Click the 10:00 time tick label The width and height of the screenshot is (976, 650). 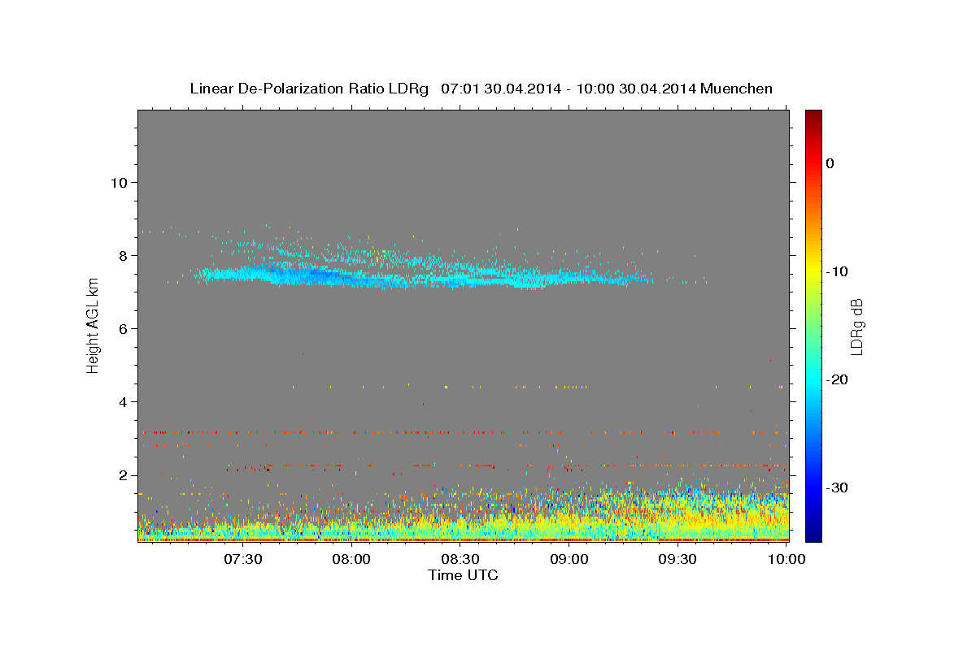point(786,559)
